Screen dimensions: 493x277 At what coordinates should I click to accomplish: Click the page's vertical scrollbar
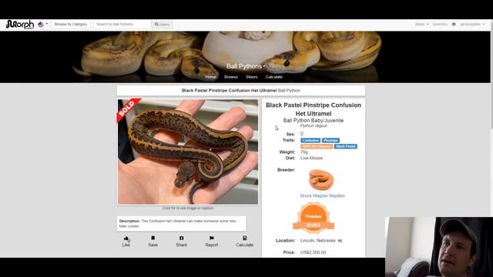tap(491, 75)
